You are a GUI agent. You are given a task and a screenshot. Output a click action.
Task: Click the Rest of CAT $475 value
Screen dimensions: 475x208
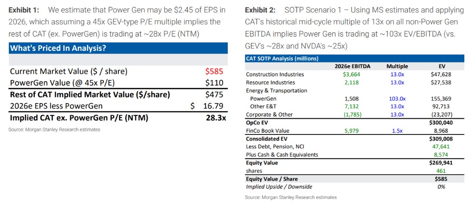(x=214, y=94)
